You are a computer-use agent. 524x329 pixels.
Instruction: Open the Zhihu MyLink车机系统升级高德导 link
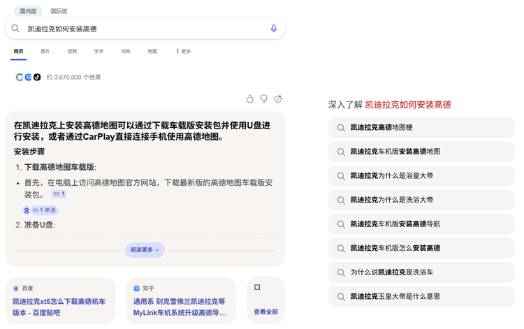click(x=180, y=307)
